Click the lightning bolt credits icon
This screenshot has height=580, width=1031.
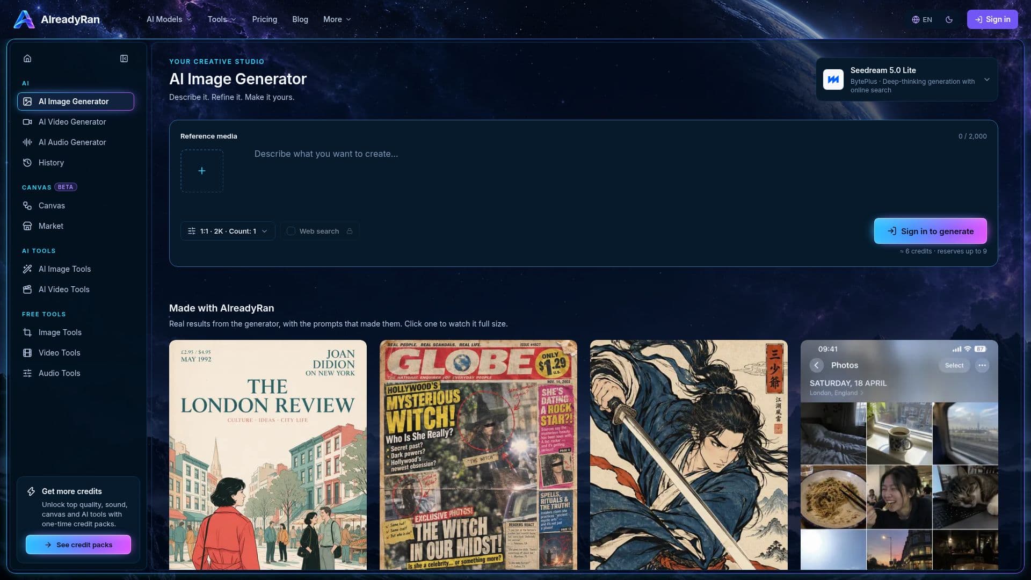[31, 491]
